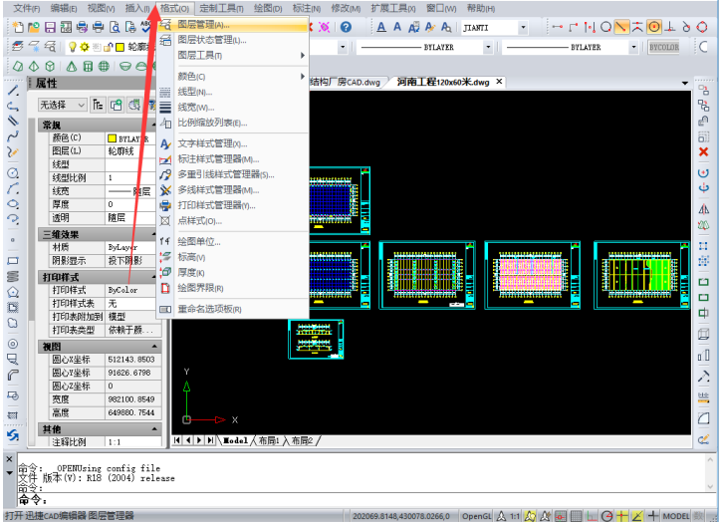The height and width of the screenshot is (522, 720).
Task: Click the red X delete tool icon
Action: pyautogui.click(x=703, y=151)
